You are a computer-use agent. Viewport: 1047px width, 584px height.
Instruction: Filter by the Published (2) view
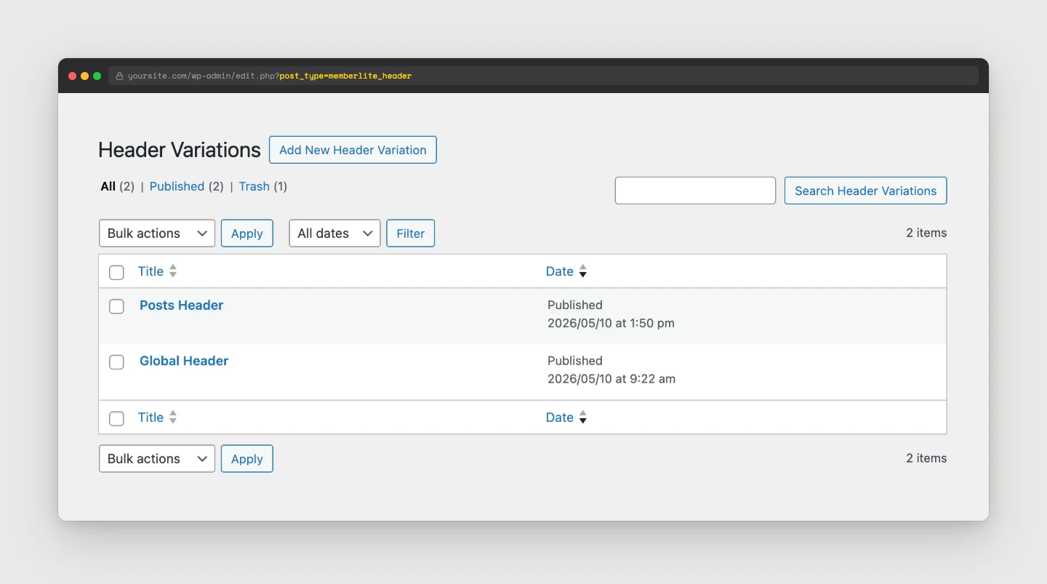186,186
